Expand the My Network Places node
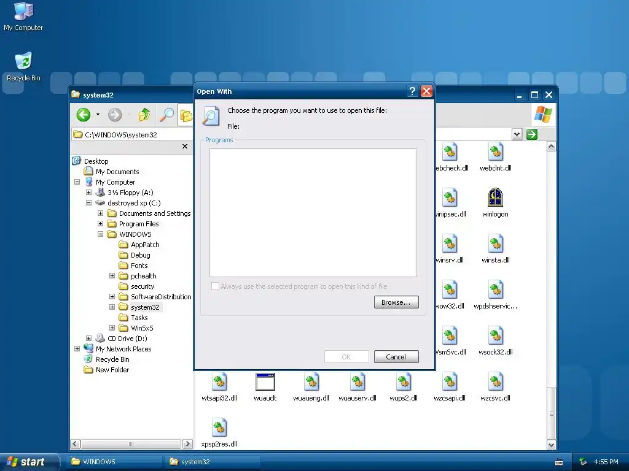Image resolution: width=629 pixels, height=471 pixels. 77,348
